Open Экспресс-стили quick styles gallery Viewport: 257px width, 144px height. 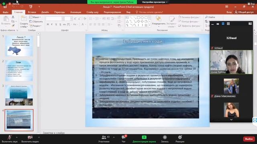[171, 22]
